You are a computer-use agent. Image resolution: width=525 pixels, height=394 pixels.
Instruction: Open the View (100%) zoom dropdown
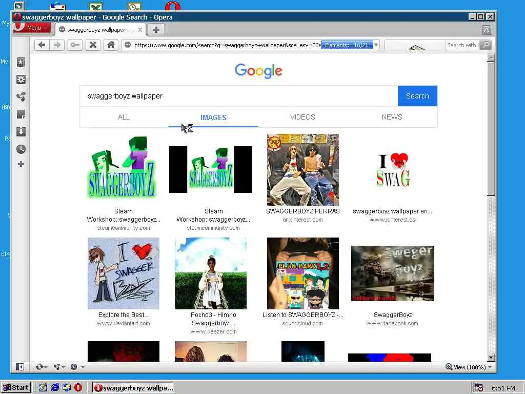pos(472,367)
